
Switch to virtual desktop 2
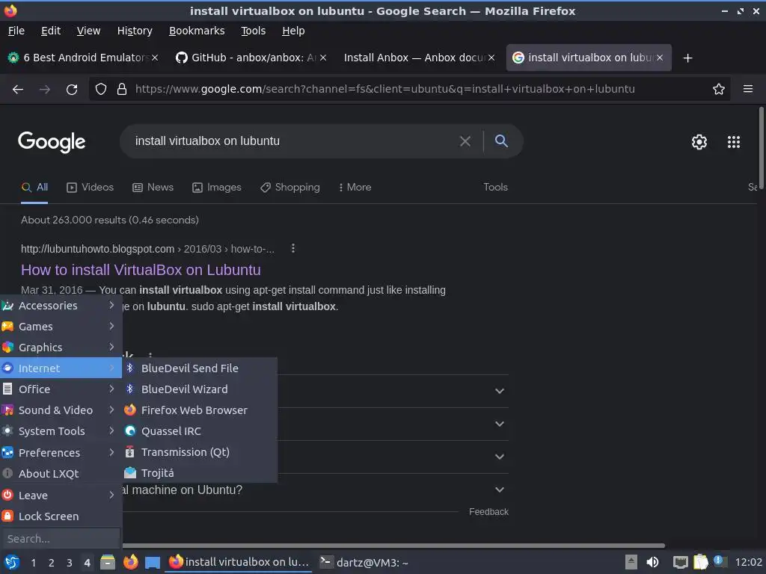[x=52, y=563]
